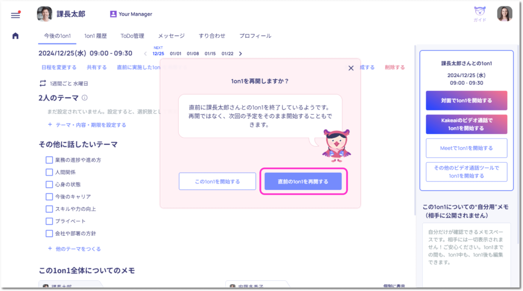Image resolution: width=523 pixels, height=291 pixels.
Task: Click この1on1を開始する button
Action: click(218, 182)
